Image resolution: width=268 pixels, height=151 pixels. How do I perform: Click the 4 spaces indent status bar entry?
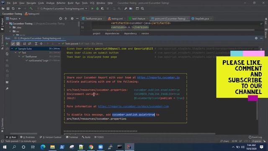click(x=257, y=141)
